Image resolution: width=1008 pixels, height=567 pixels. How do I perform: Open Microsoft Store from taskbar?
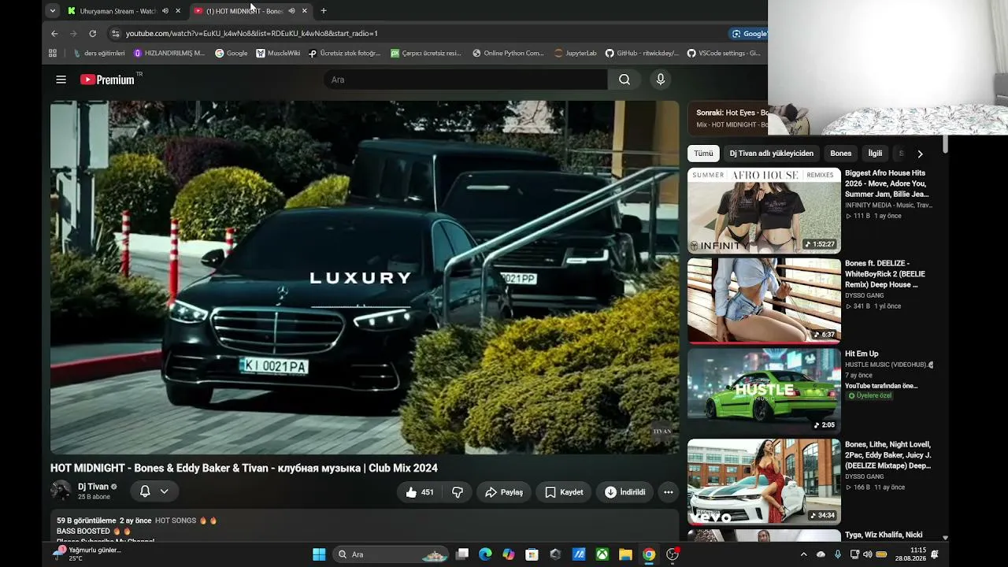coord(532,554)
